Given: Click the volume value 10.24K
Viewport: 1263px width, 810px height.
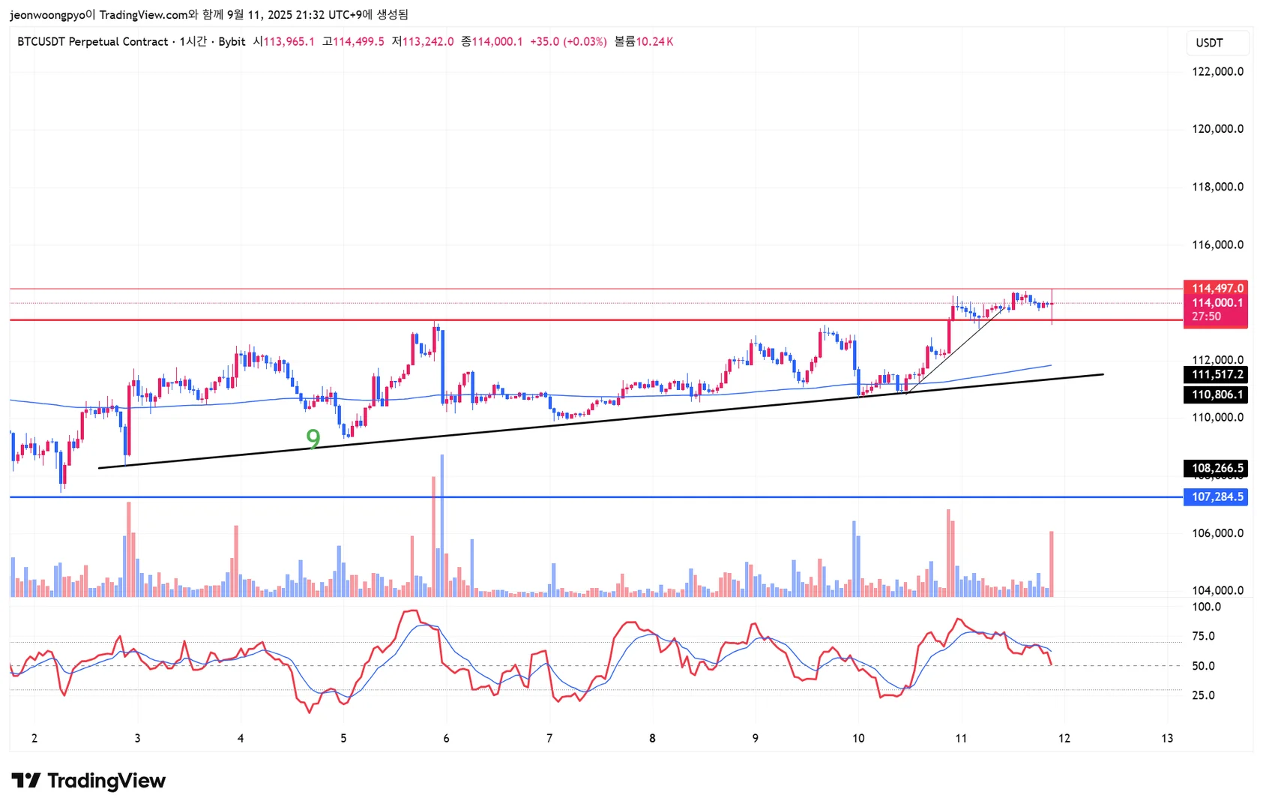Looking at the screenshot, I should [654, 41].
